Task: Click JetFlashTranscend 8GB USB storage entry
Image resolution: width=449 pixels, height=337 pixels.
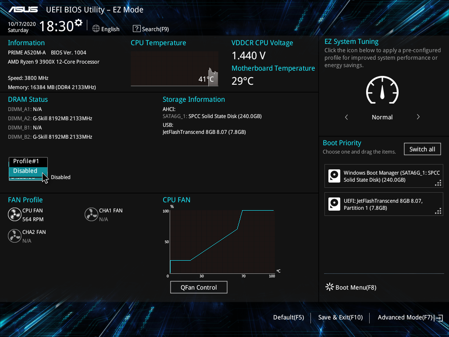Action: click(204, 132)
